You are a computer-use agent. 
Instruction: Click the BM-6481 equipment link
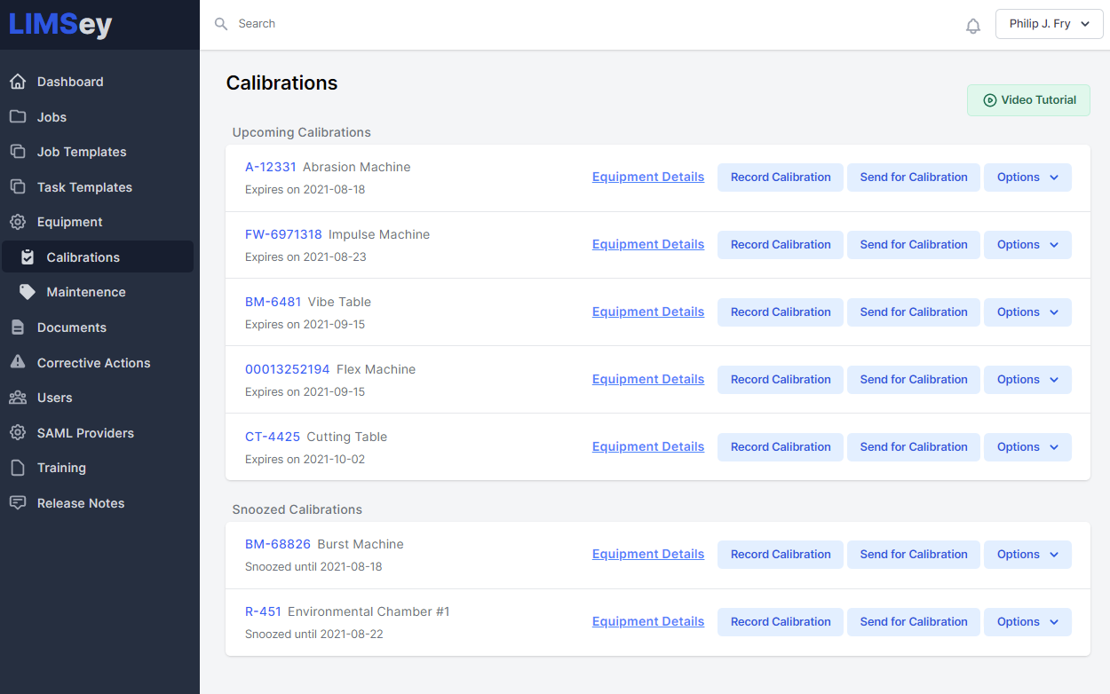coord(273,301)
